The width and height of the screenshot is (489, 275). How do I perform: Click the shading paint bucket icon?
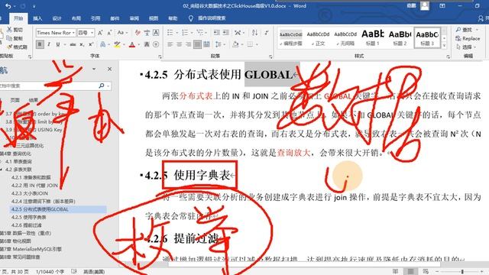tap(235, 44)
